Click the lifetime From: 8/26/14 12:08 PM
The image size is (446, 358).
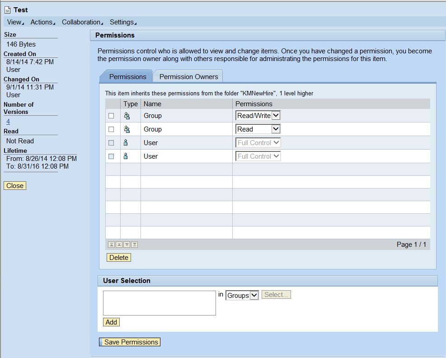click(42, 159)
